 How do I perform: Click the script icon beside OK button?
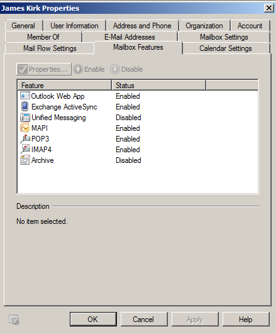click(x=14, y=320)
